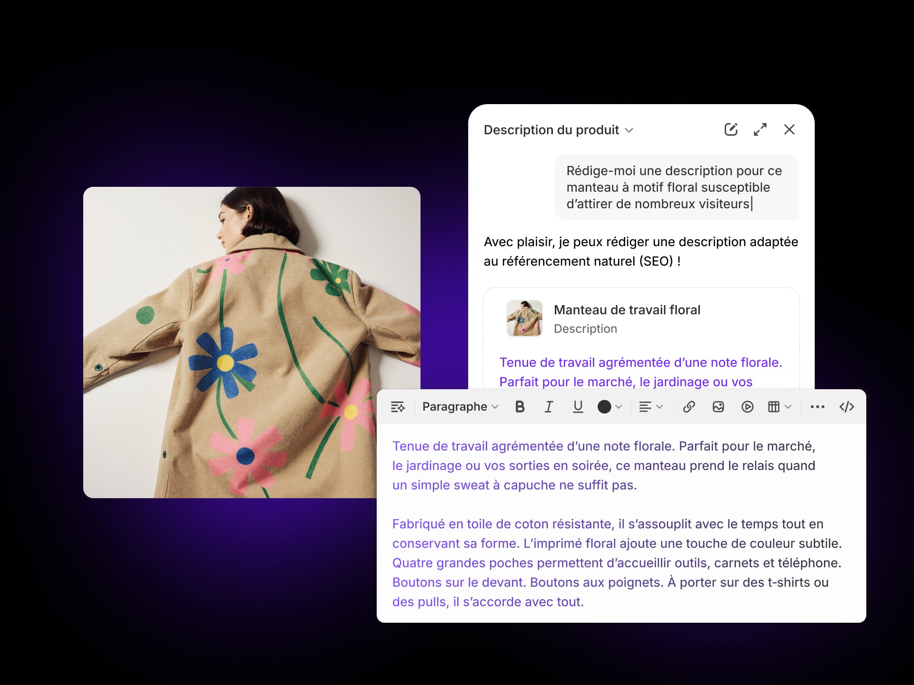
Task: Click the Description label under product title
Action: click(585, 329)
